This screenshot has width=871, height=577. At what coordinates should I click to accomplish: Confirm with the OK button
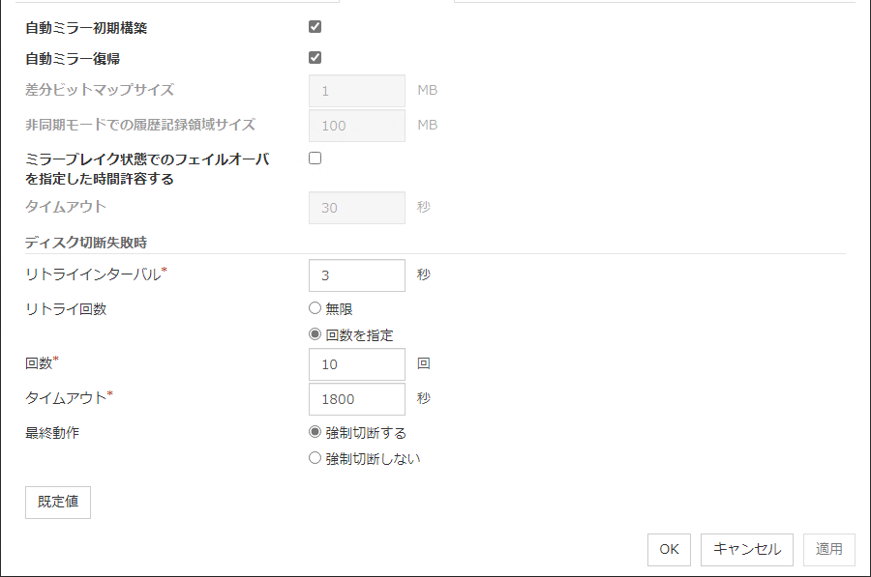click(x=669, y=549)
